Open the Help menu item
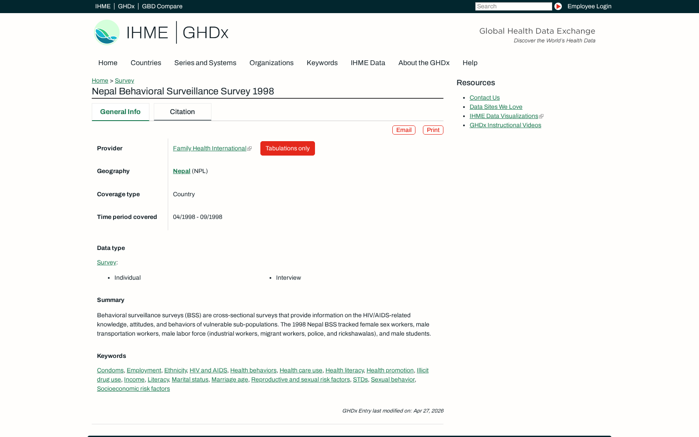This screenshot has height=437, width=699. 470,63
